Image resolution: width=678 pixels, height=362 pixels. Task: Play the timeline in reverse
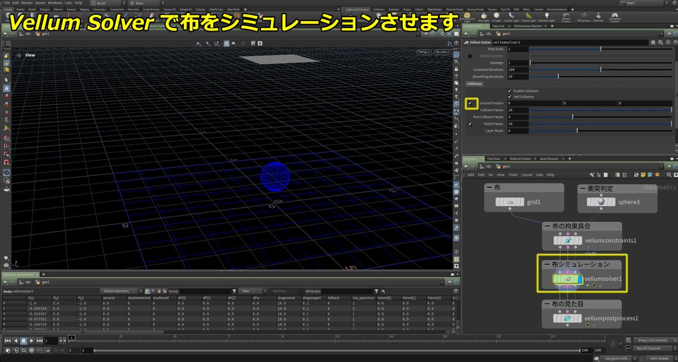pos(15,341)
